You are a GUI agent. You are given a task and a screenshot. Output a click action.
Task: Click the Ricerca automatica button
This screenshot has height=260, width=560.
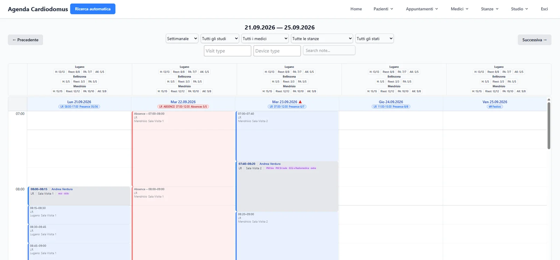93,9
